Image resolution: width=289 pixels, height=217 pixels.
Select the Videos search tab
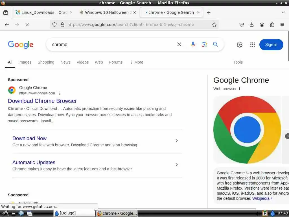click(x=83, y=62)
